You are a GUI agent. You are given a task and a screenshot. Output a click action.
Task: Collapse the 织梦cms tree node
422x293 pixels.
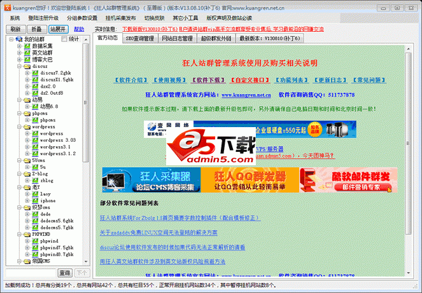18,207
